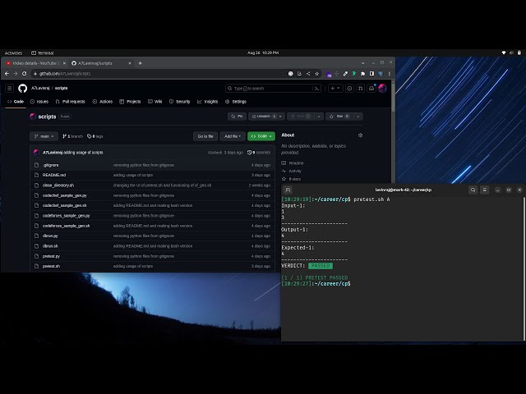Open terminal search magnifier icon
Image resolution: width=526 pixels, height=394 pixels.
[473, 190]
